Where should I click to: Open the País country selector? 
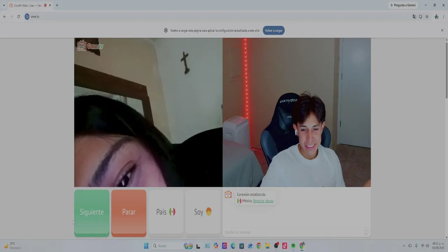[166, 212]
